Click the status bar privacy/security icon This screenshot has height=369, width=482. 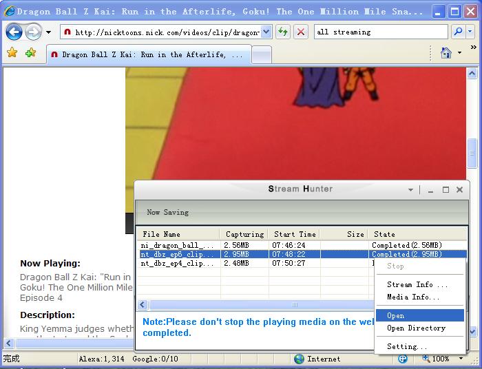tap(402, 359)
